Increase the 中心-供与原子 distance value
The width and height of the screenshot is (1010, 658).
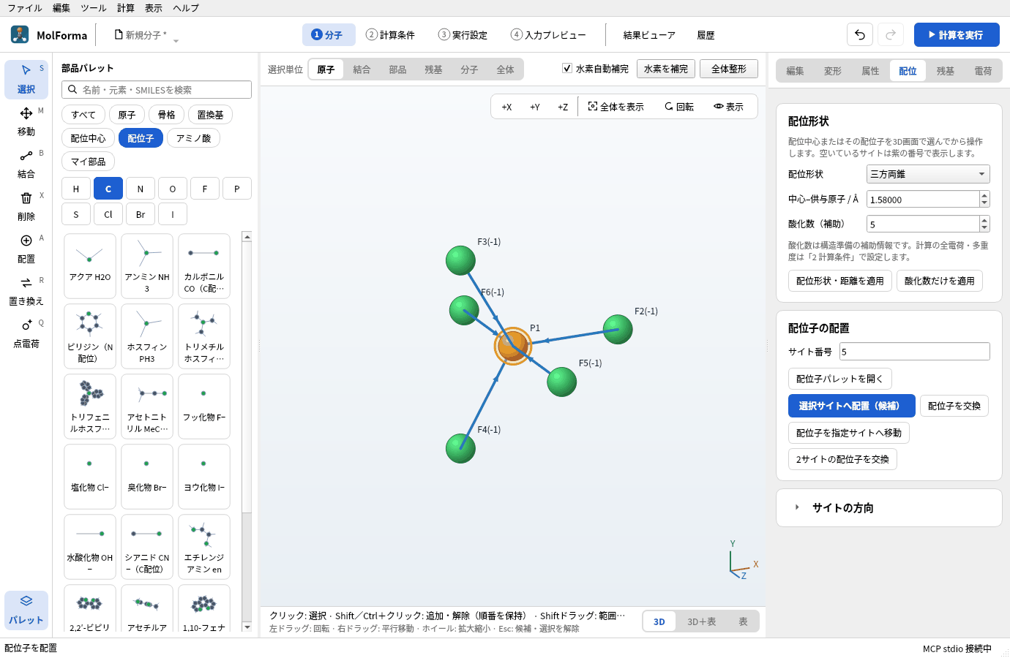[x=984, y=195]
